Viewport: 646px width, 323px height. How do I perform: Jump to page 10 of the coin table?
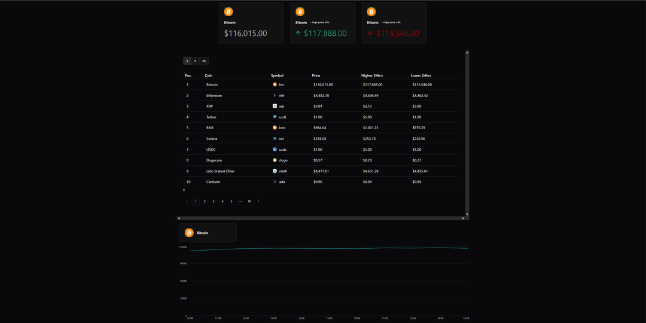[249, 202]
